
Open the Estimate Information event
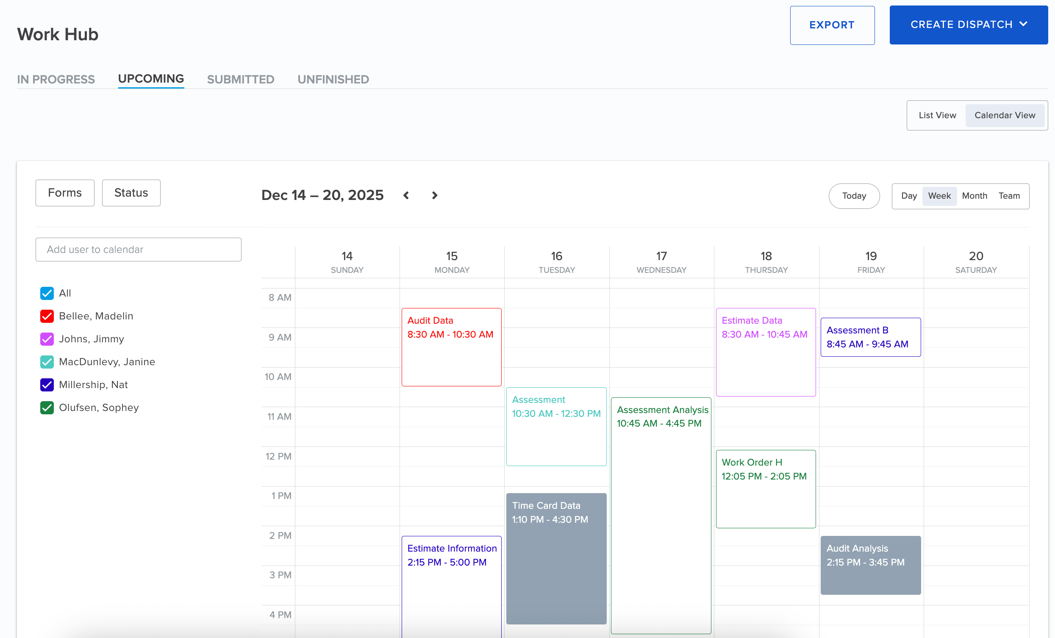[x=451, y=587]
